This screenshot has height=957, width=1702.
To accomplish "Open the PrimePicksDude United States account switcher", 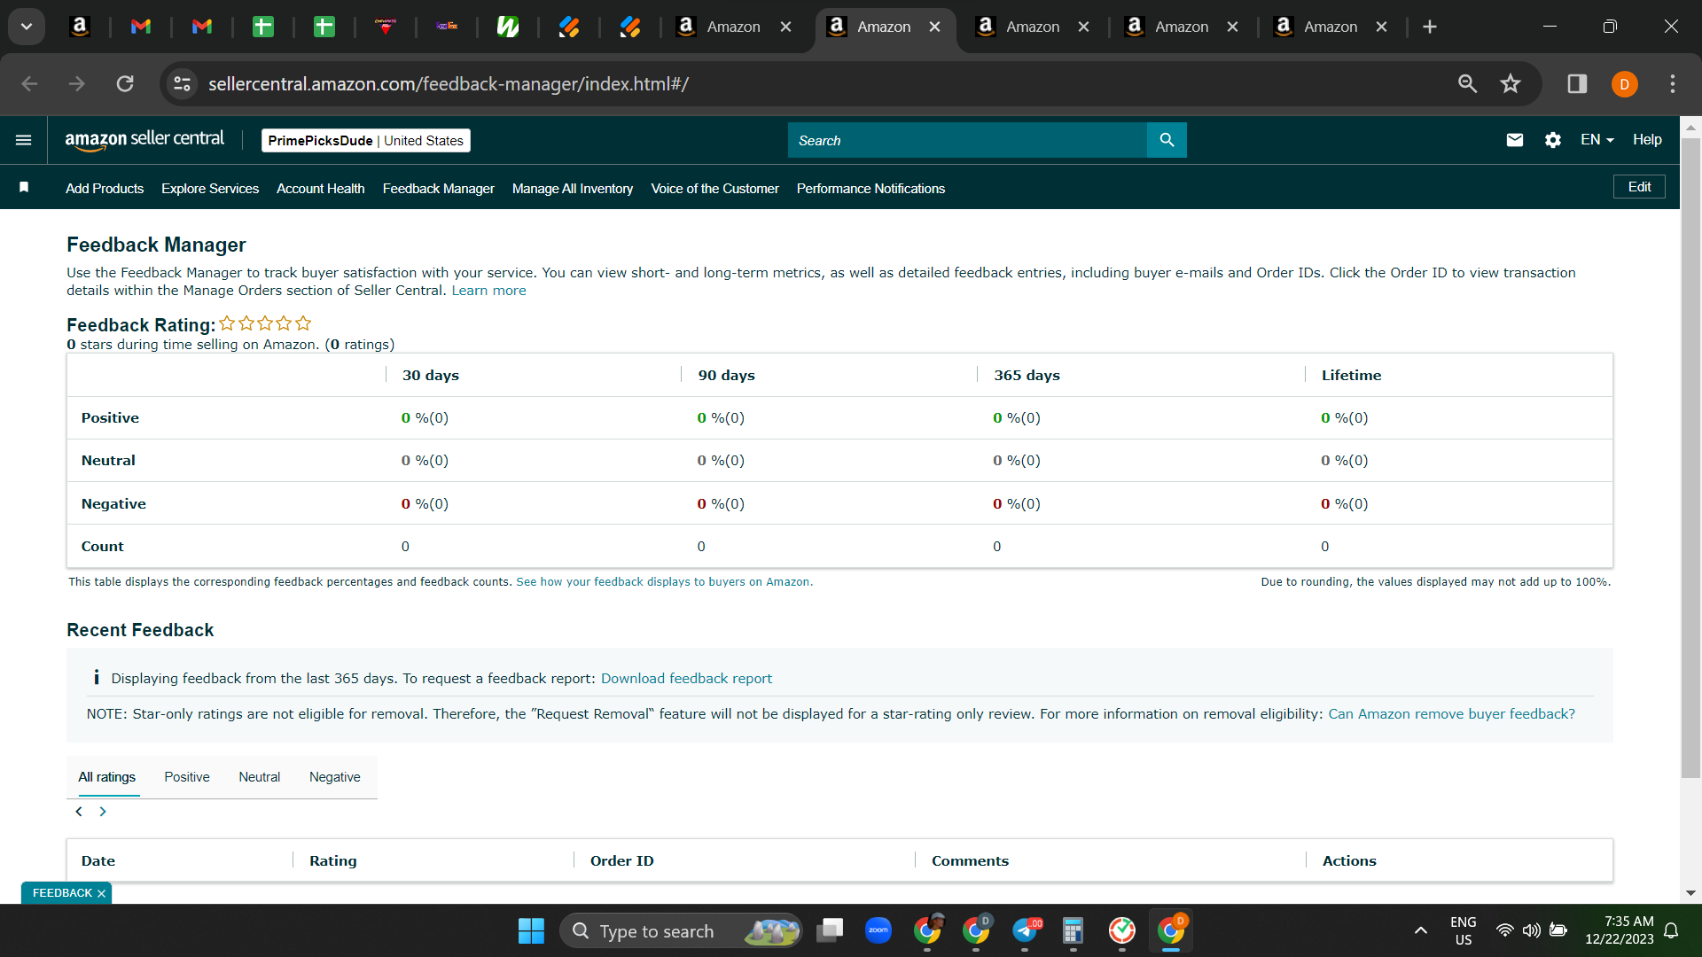I will pos(365,140).
